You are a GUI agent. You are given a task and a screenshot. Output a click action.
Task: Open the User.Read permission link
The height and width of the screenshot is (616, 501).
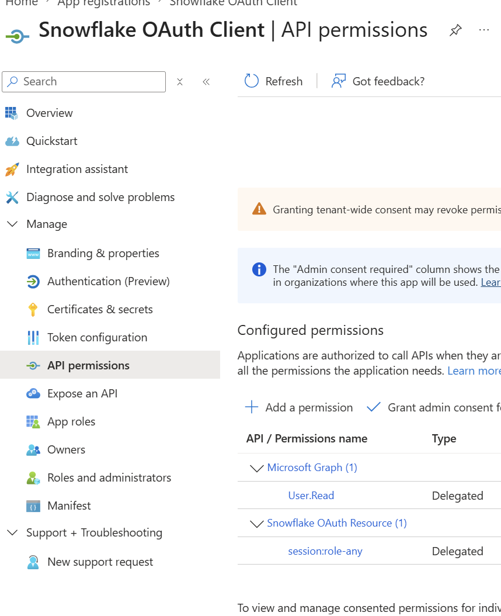[x=311, y=496]
